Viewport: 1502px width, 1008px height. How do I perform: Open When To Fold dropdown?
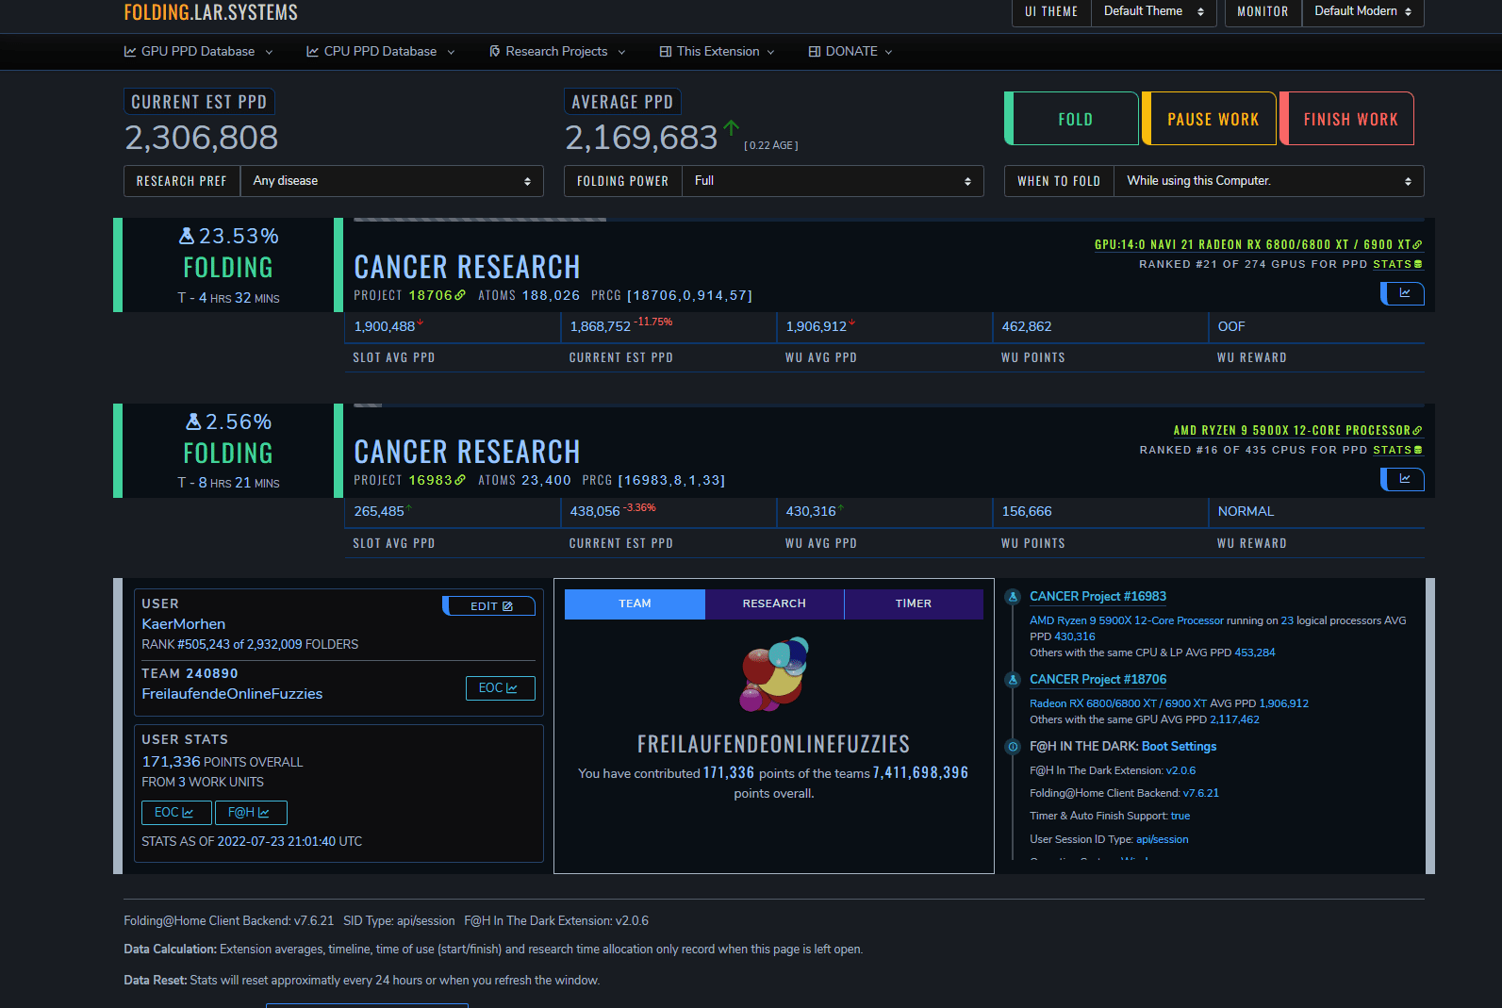1268,181
